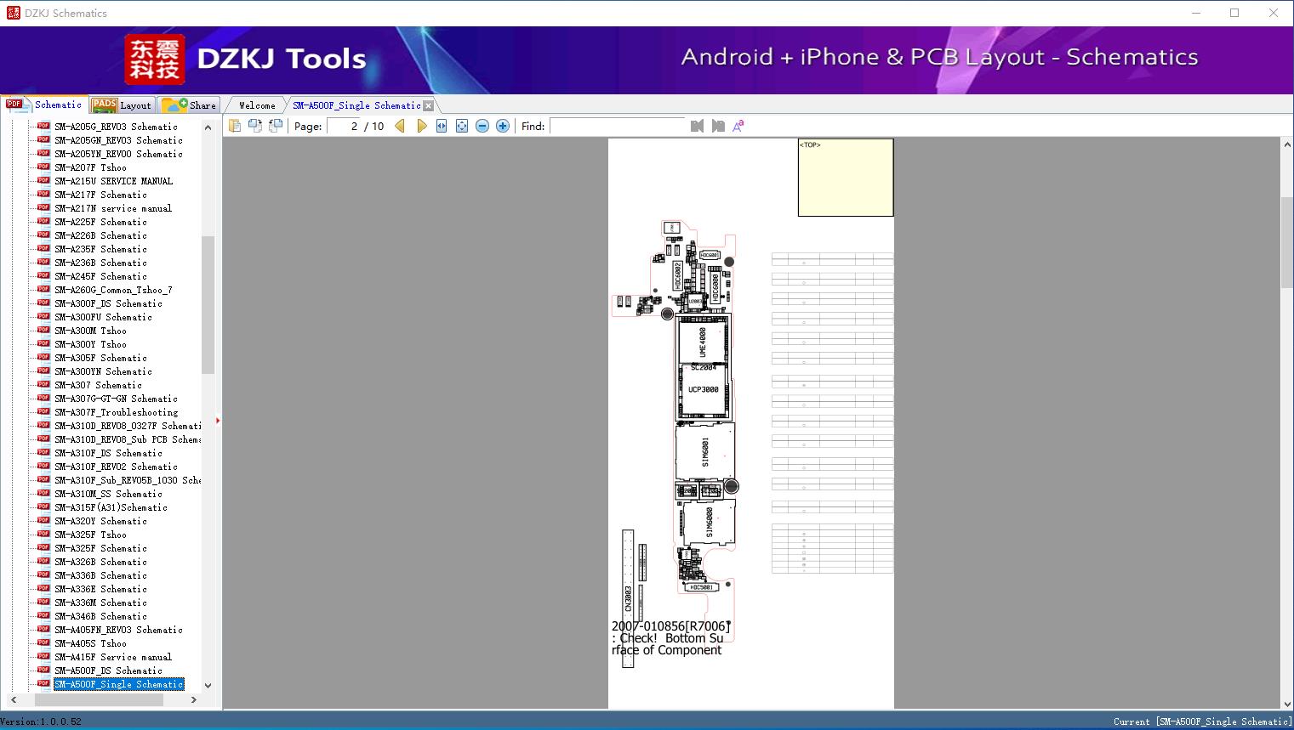The width and height of the screenshot is (1294, 730).
Task: Click the PDF icon beside SM-A336M Schematic
Action: coord(43,602)
